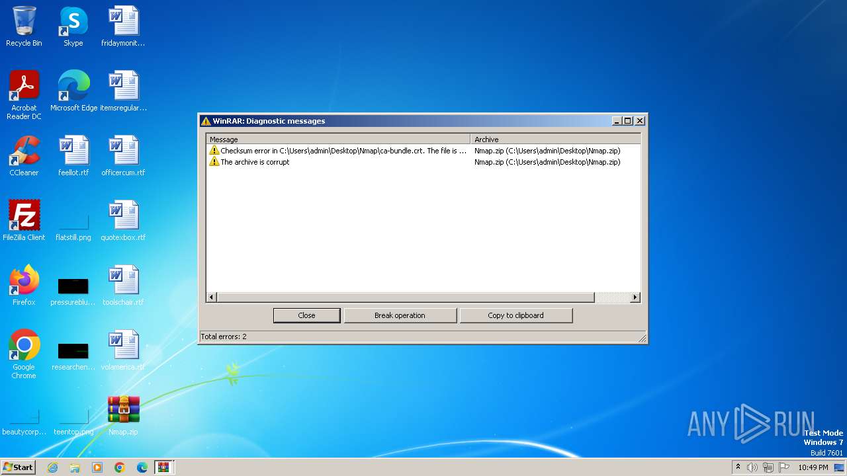Click the taskbar clock showing 10:49 PM
Viewport: 847px width, 476px height.
pyautogui.click(x=813, y=467)
